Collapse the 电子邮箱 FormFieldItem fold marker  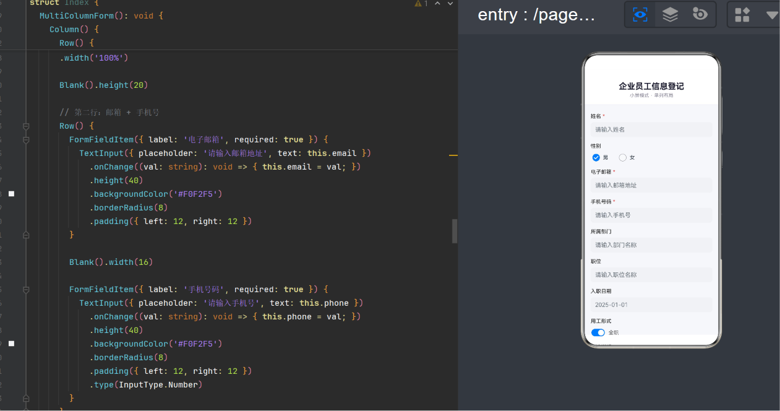pyautogui.click(x=26, y=139)
